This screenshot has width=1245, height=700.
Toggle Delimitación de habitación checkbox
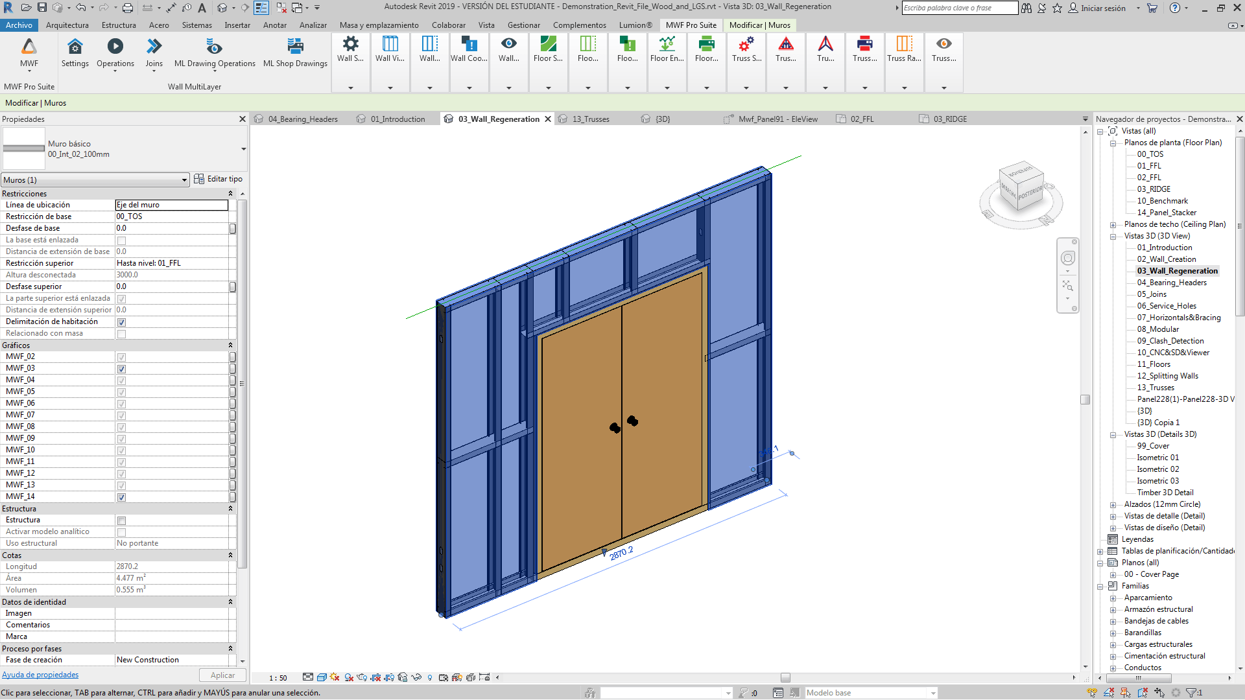(x=121, y=322)
